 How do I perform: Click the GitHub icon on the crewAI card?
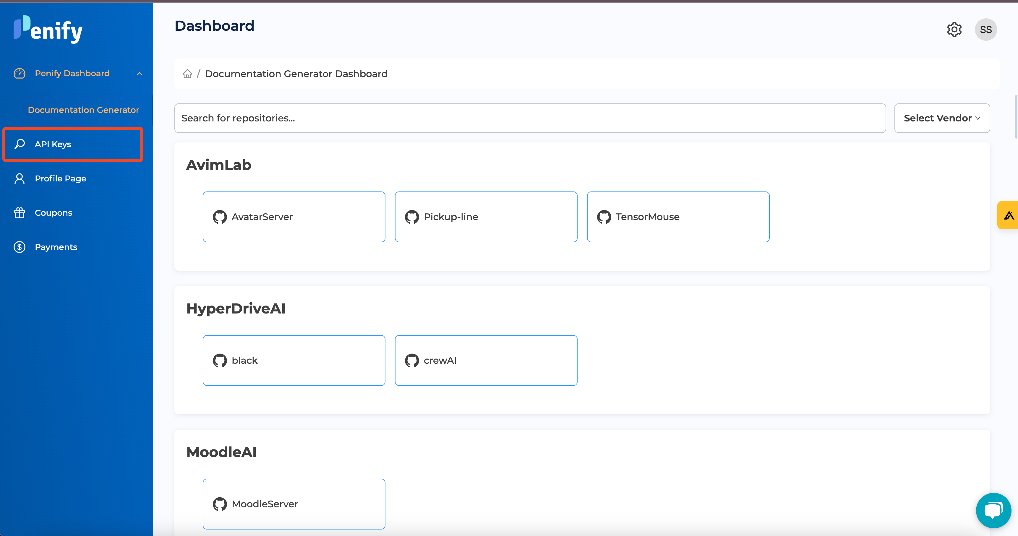coord(412,360)
